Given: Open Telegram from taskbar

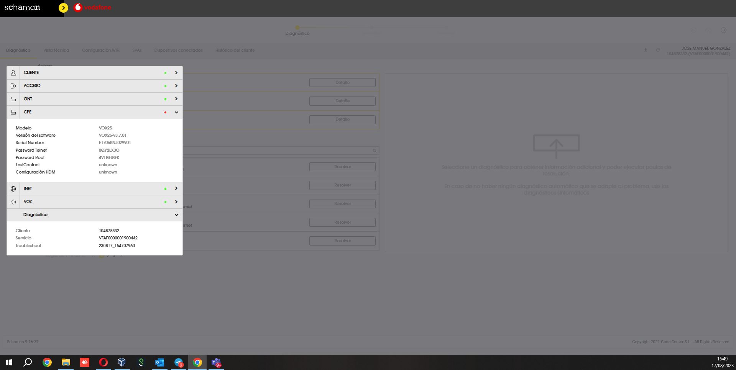Looking at the screenshot, I should point(179,362).
